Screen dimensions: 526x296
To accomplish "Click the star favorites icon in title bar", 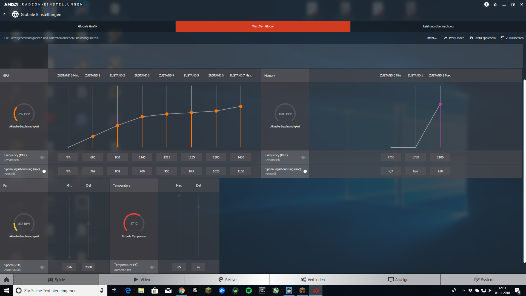I will [x=495, y=4].
